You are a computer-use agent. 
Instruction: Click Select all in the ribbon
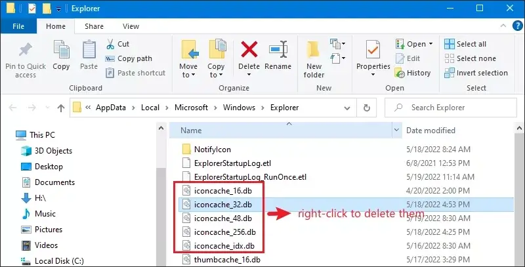(465, 44)
